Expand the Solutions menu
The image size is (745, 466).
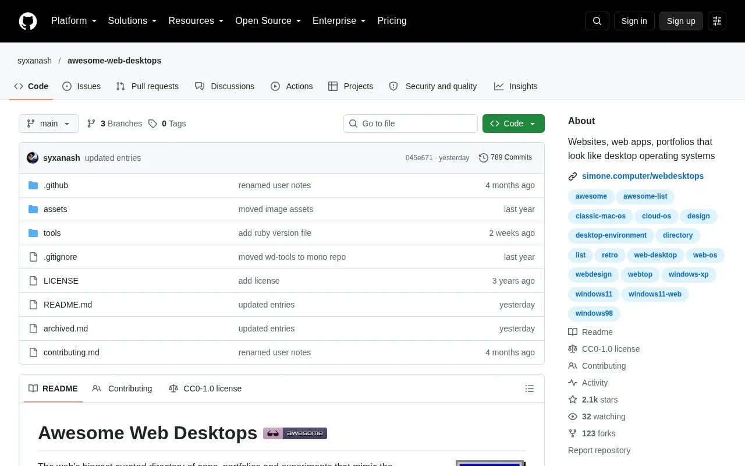point(133,21)
